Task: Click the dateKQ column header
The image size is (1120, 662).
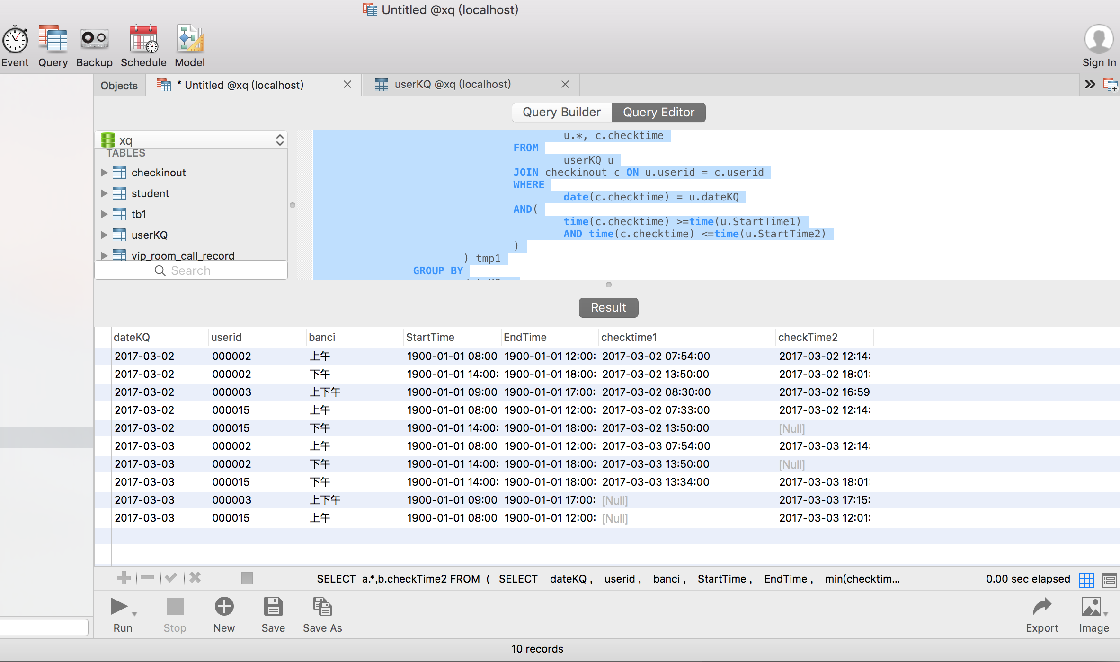Action: [x=160, y=337]
